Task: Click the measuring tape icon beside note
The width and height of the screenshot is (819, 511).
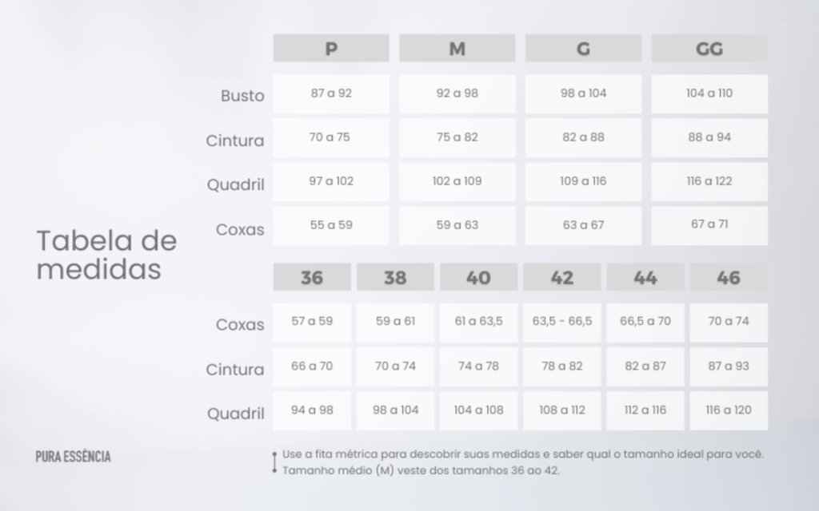Action: pos(275,462)
